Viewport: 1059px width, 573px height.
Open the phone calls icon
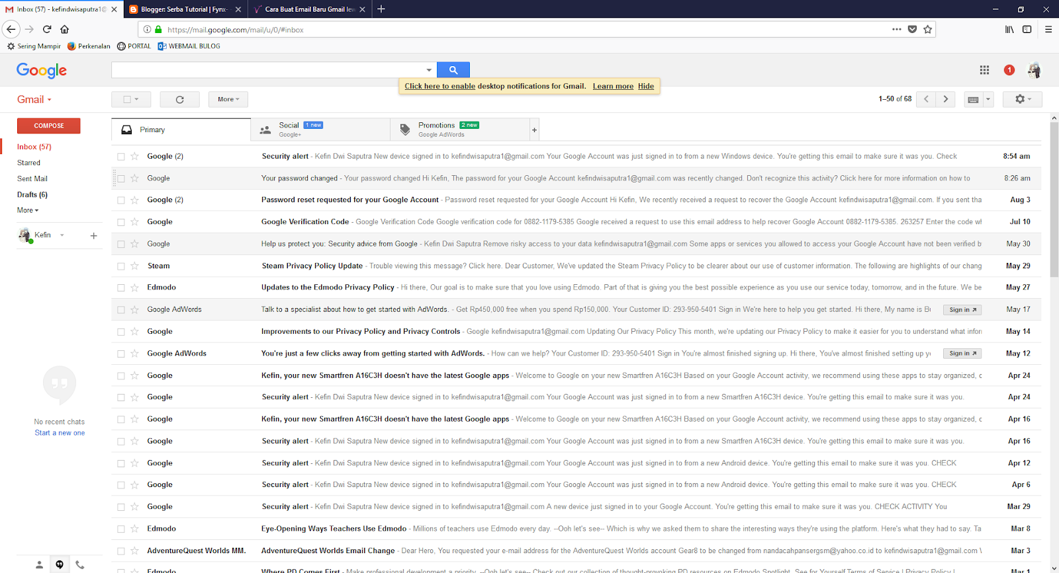[80, 564]
